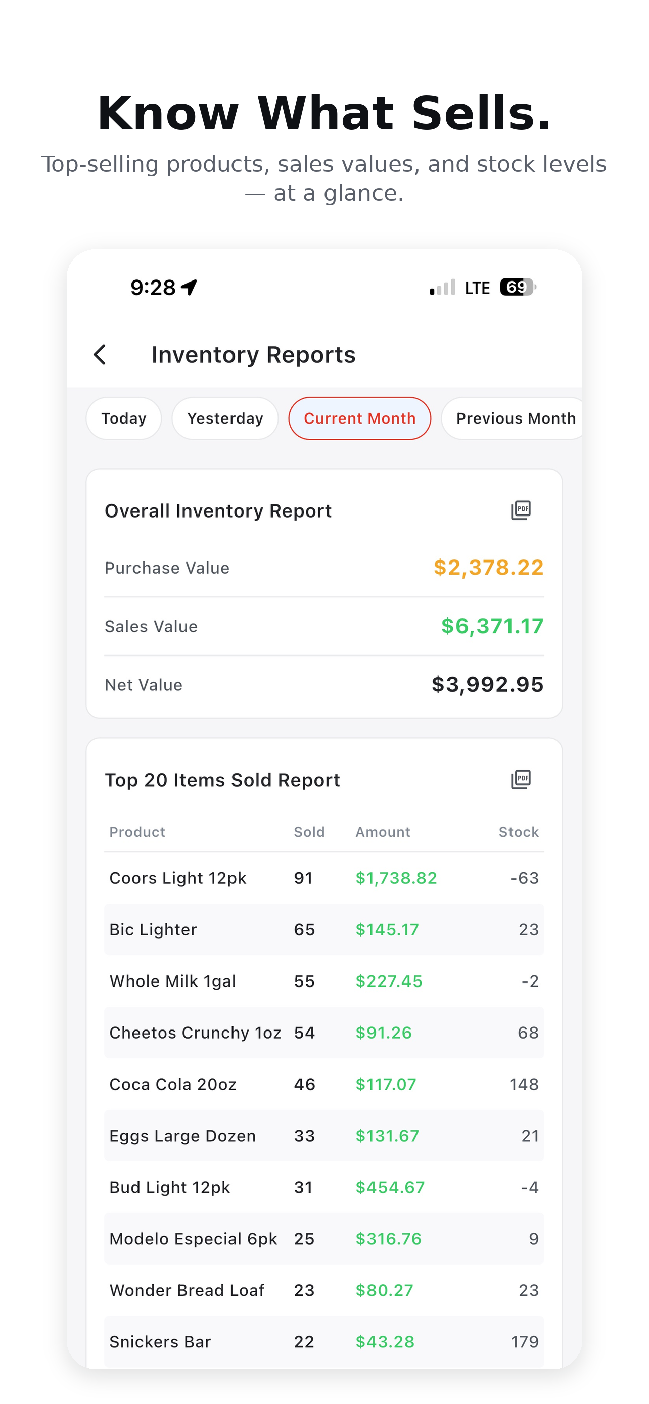Image resolution: width=649 pixels, height=1404 pixels.
Task: Tap the Amount column header
Action: [x=383, y=832]
